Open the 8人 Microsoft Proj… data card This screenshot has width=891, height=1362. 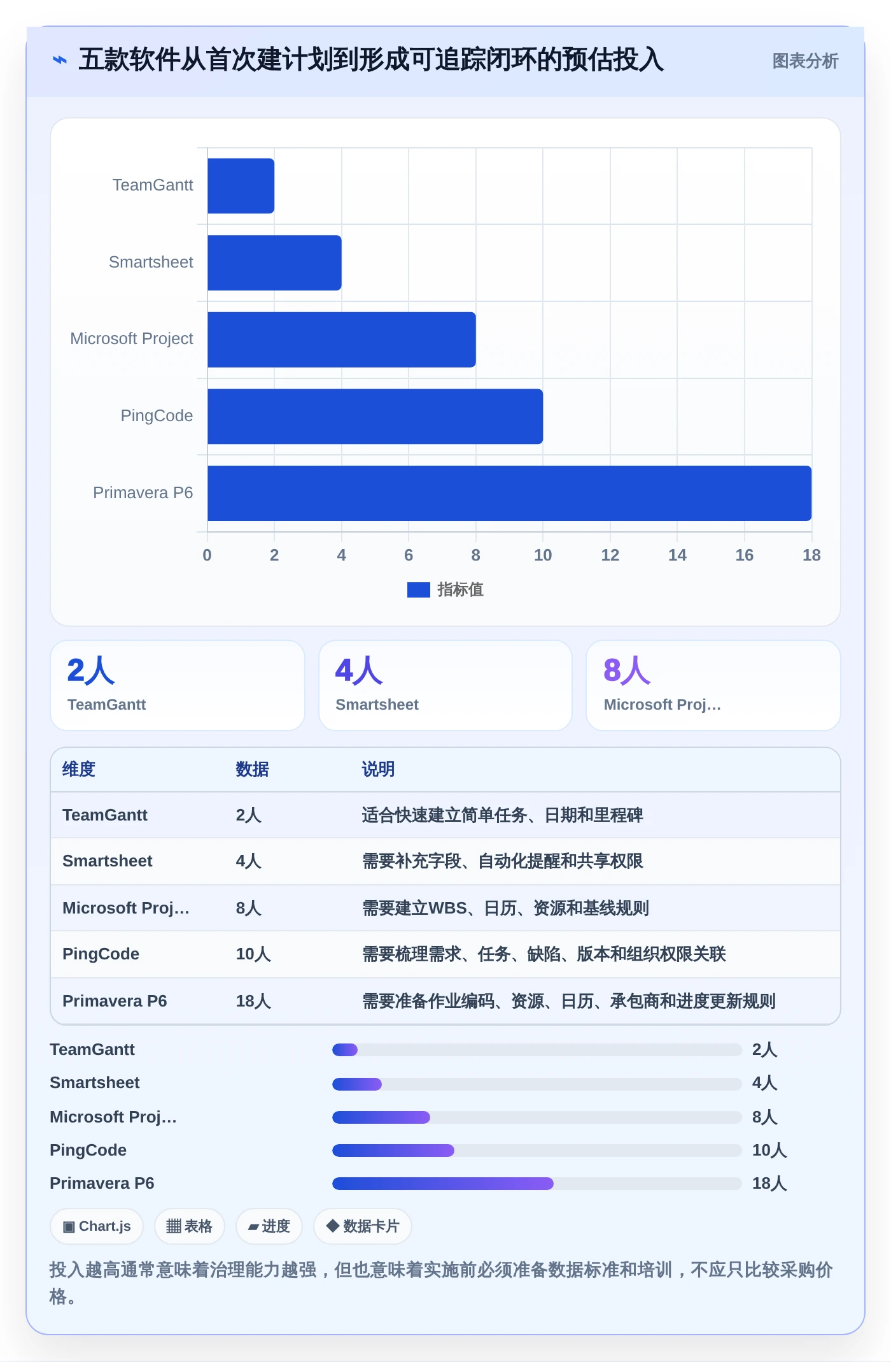pyautogui.click(x=713, y=685)
